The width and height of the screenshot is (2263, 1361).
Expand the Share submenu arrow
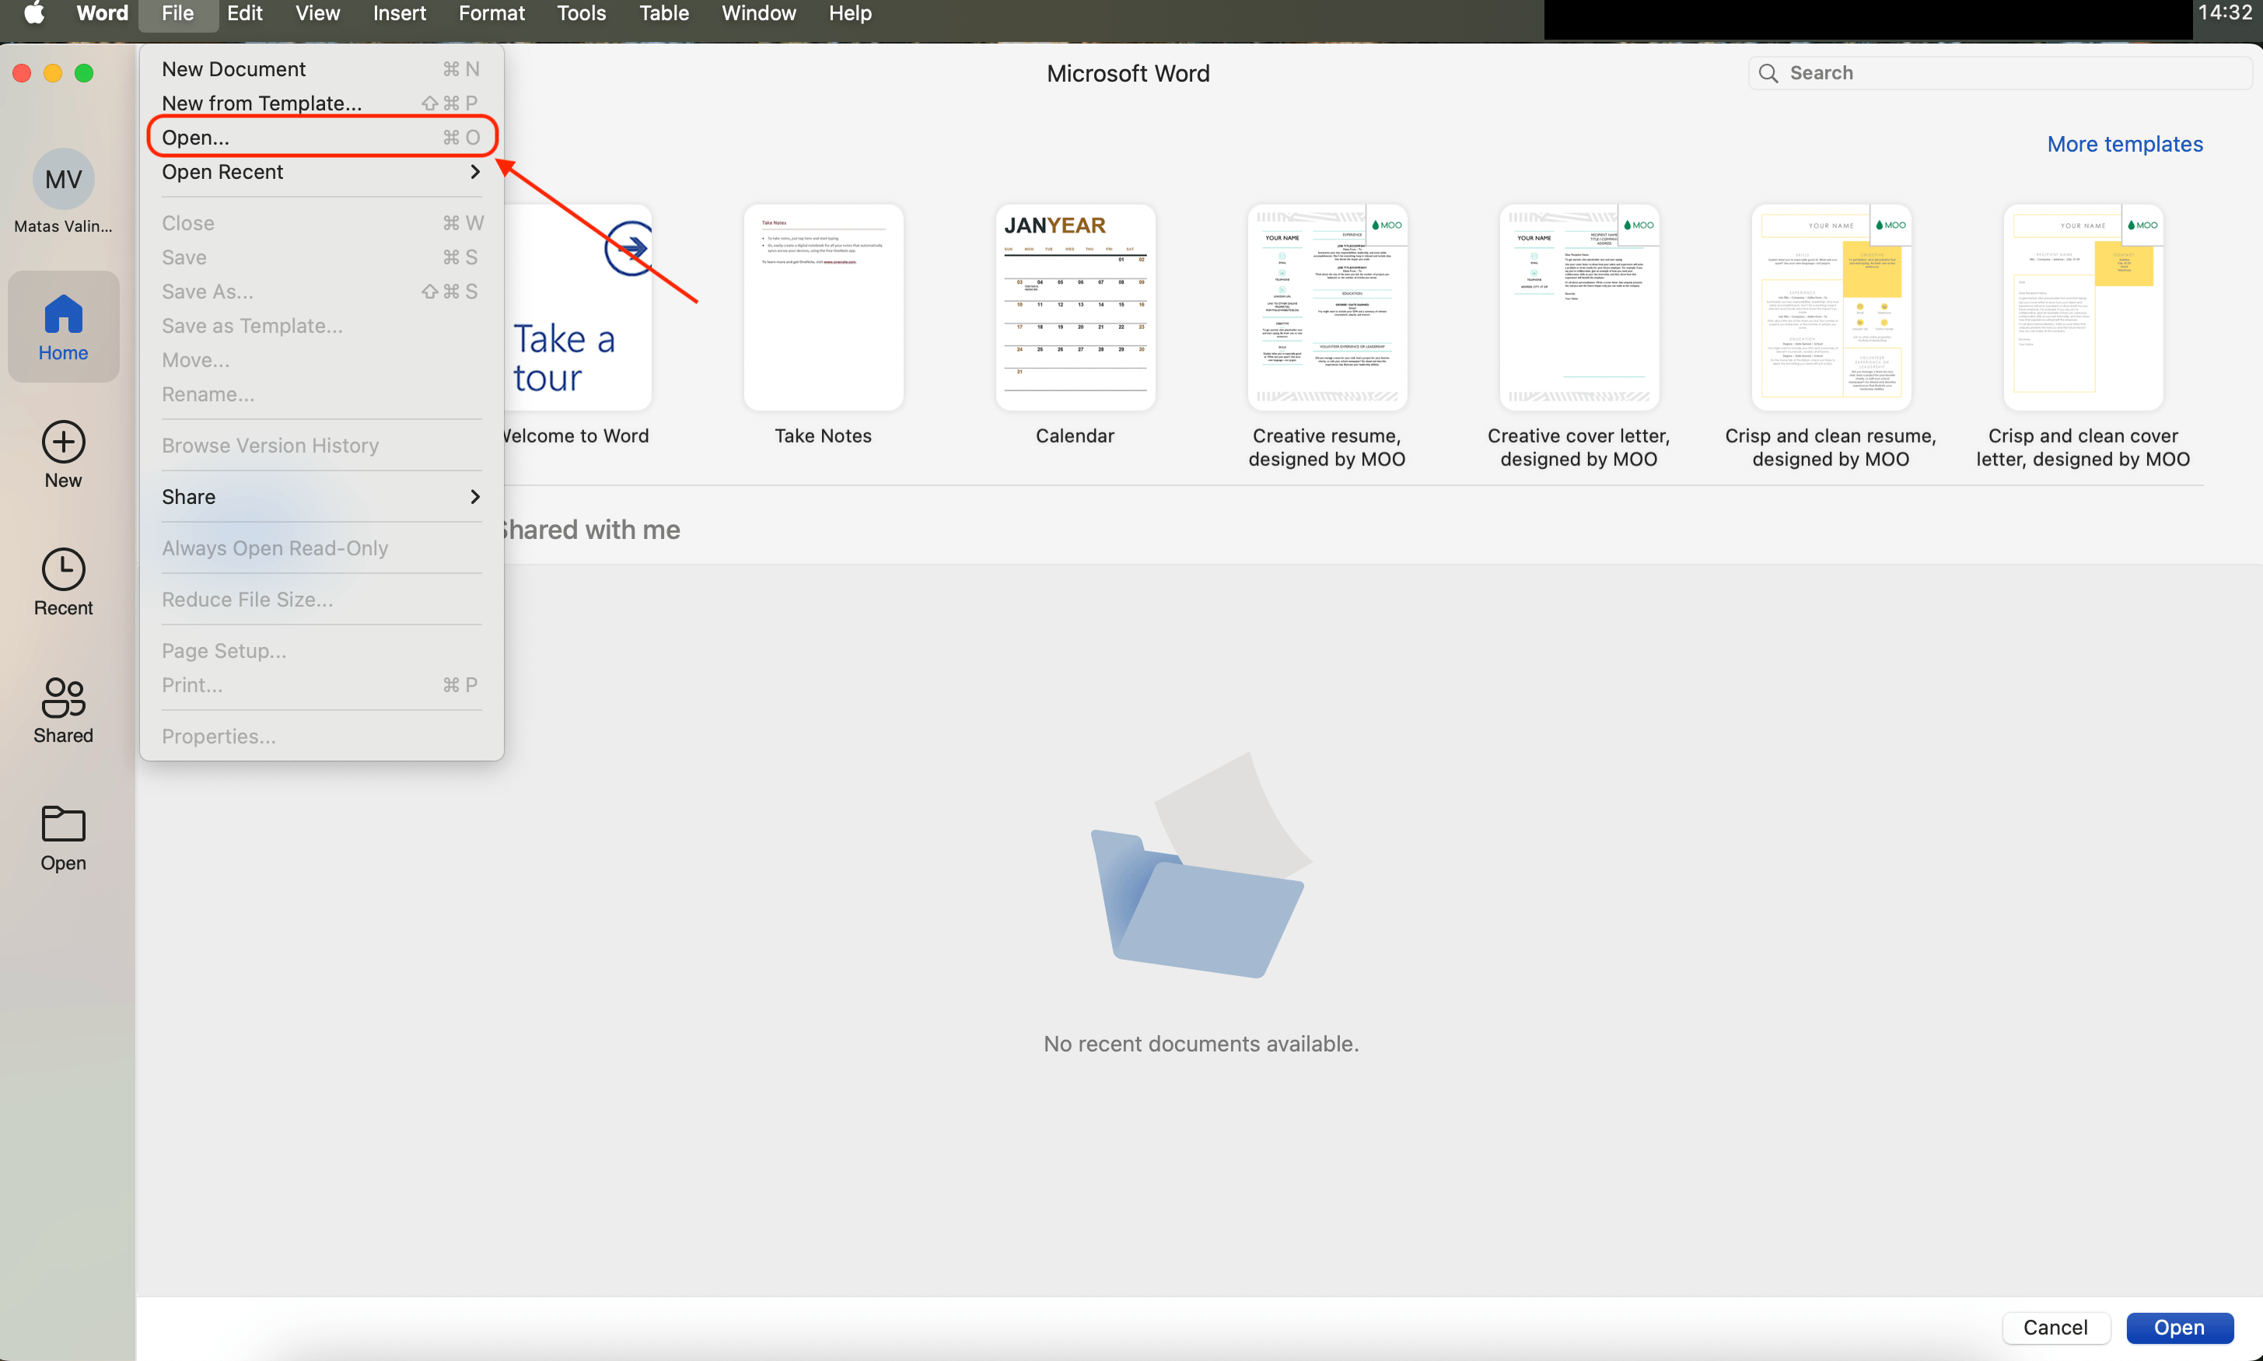[475, 496]
